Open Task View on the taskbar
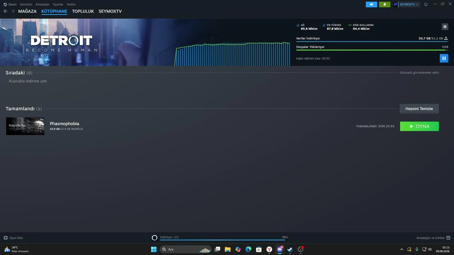Screen dimensions: 454x255 pos(217,249)
